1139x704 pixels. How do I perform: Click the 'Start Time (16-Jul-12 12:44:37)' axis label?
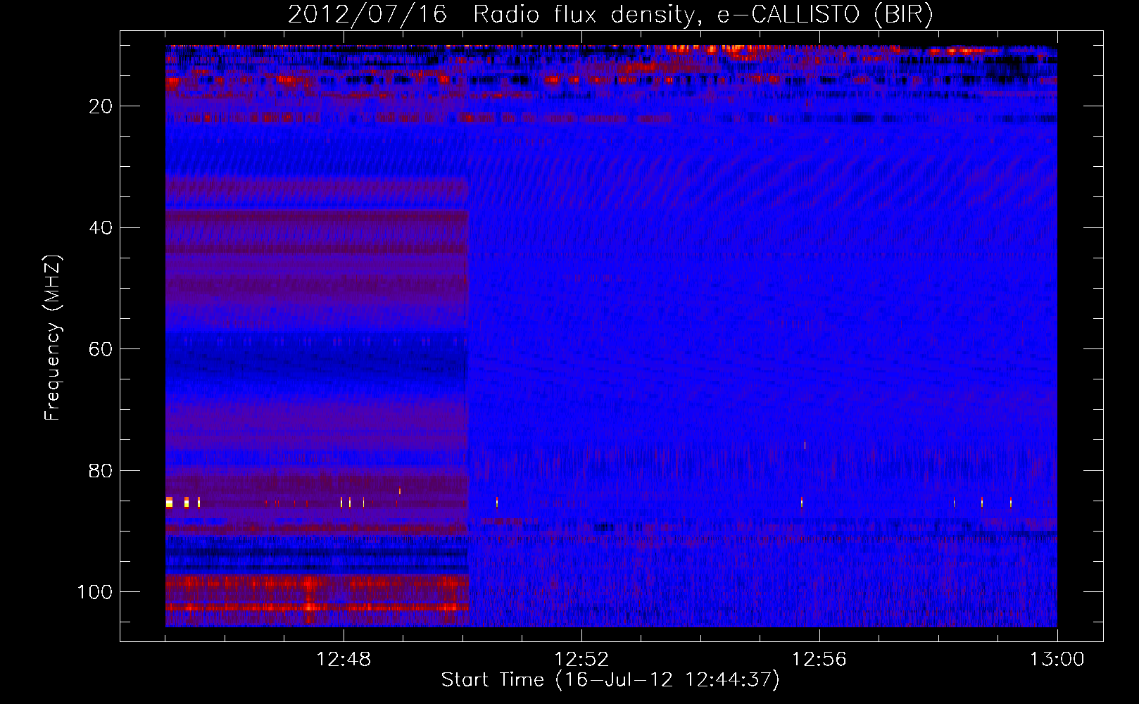610,680
